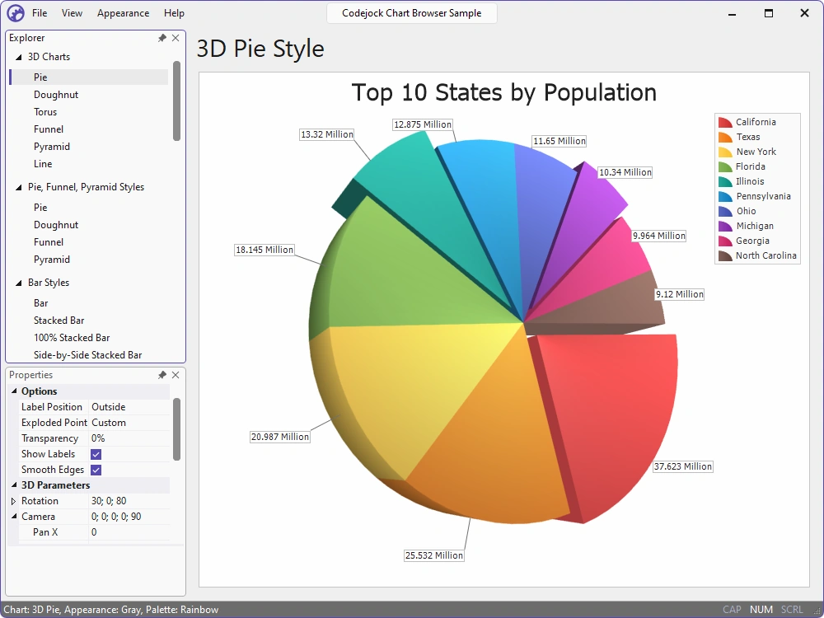Click the NUM status bar indicator
Image resolution: width=824 pixels, height=618 pixels.
click(x=761, y=610)
